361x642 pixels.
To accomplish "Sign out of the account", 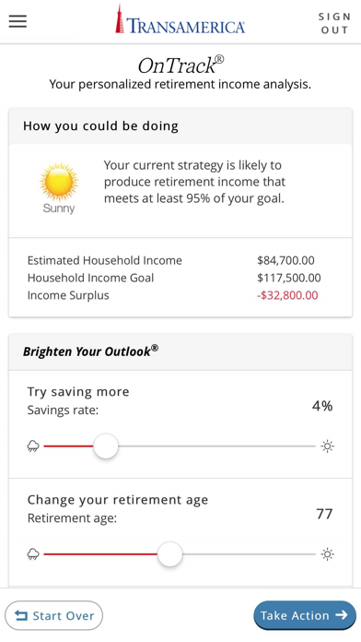I will [x=334, y=23].
